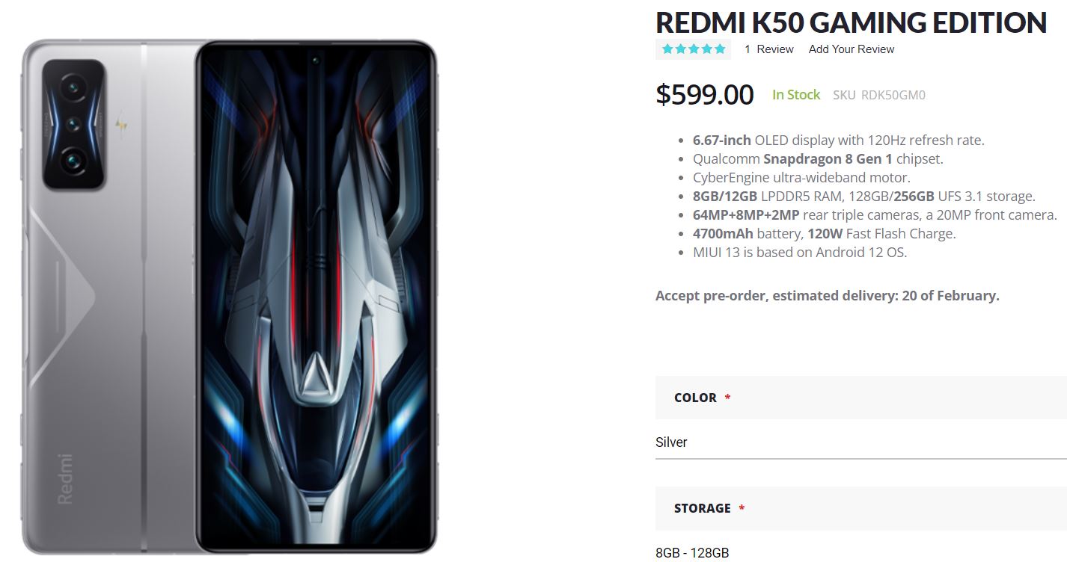Click the STORAGE option header

(x=702, y=508)
